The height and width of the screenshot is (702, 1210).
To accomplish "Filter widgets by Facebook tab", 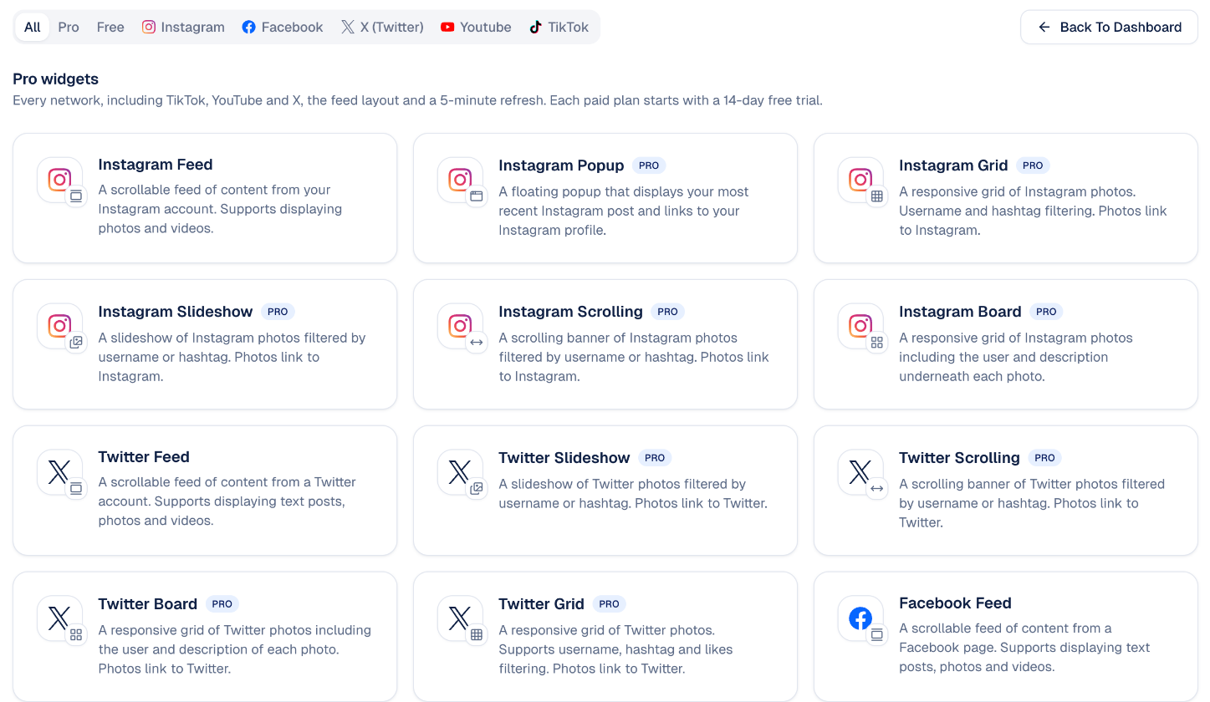I will point(283,27).
